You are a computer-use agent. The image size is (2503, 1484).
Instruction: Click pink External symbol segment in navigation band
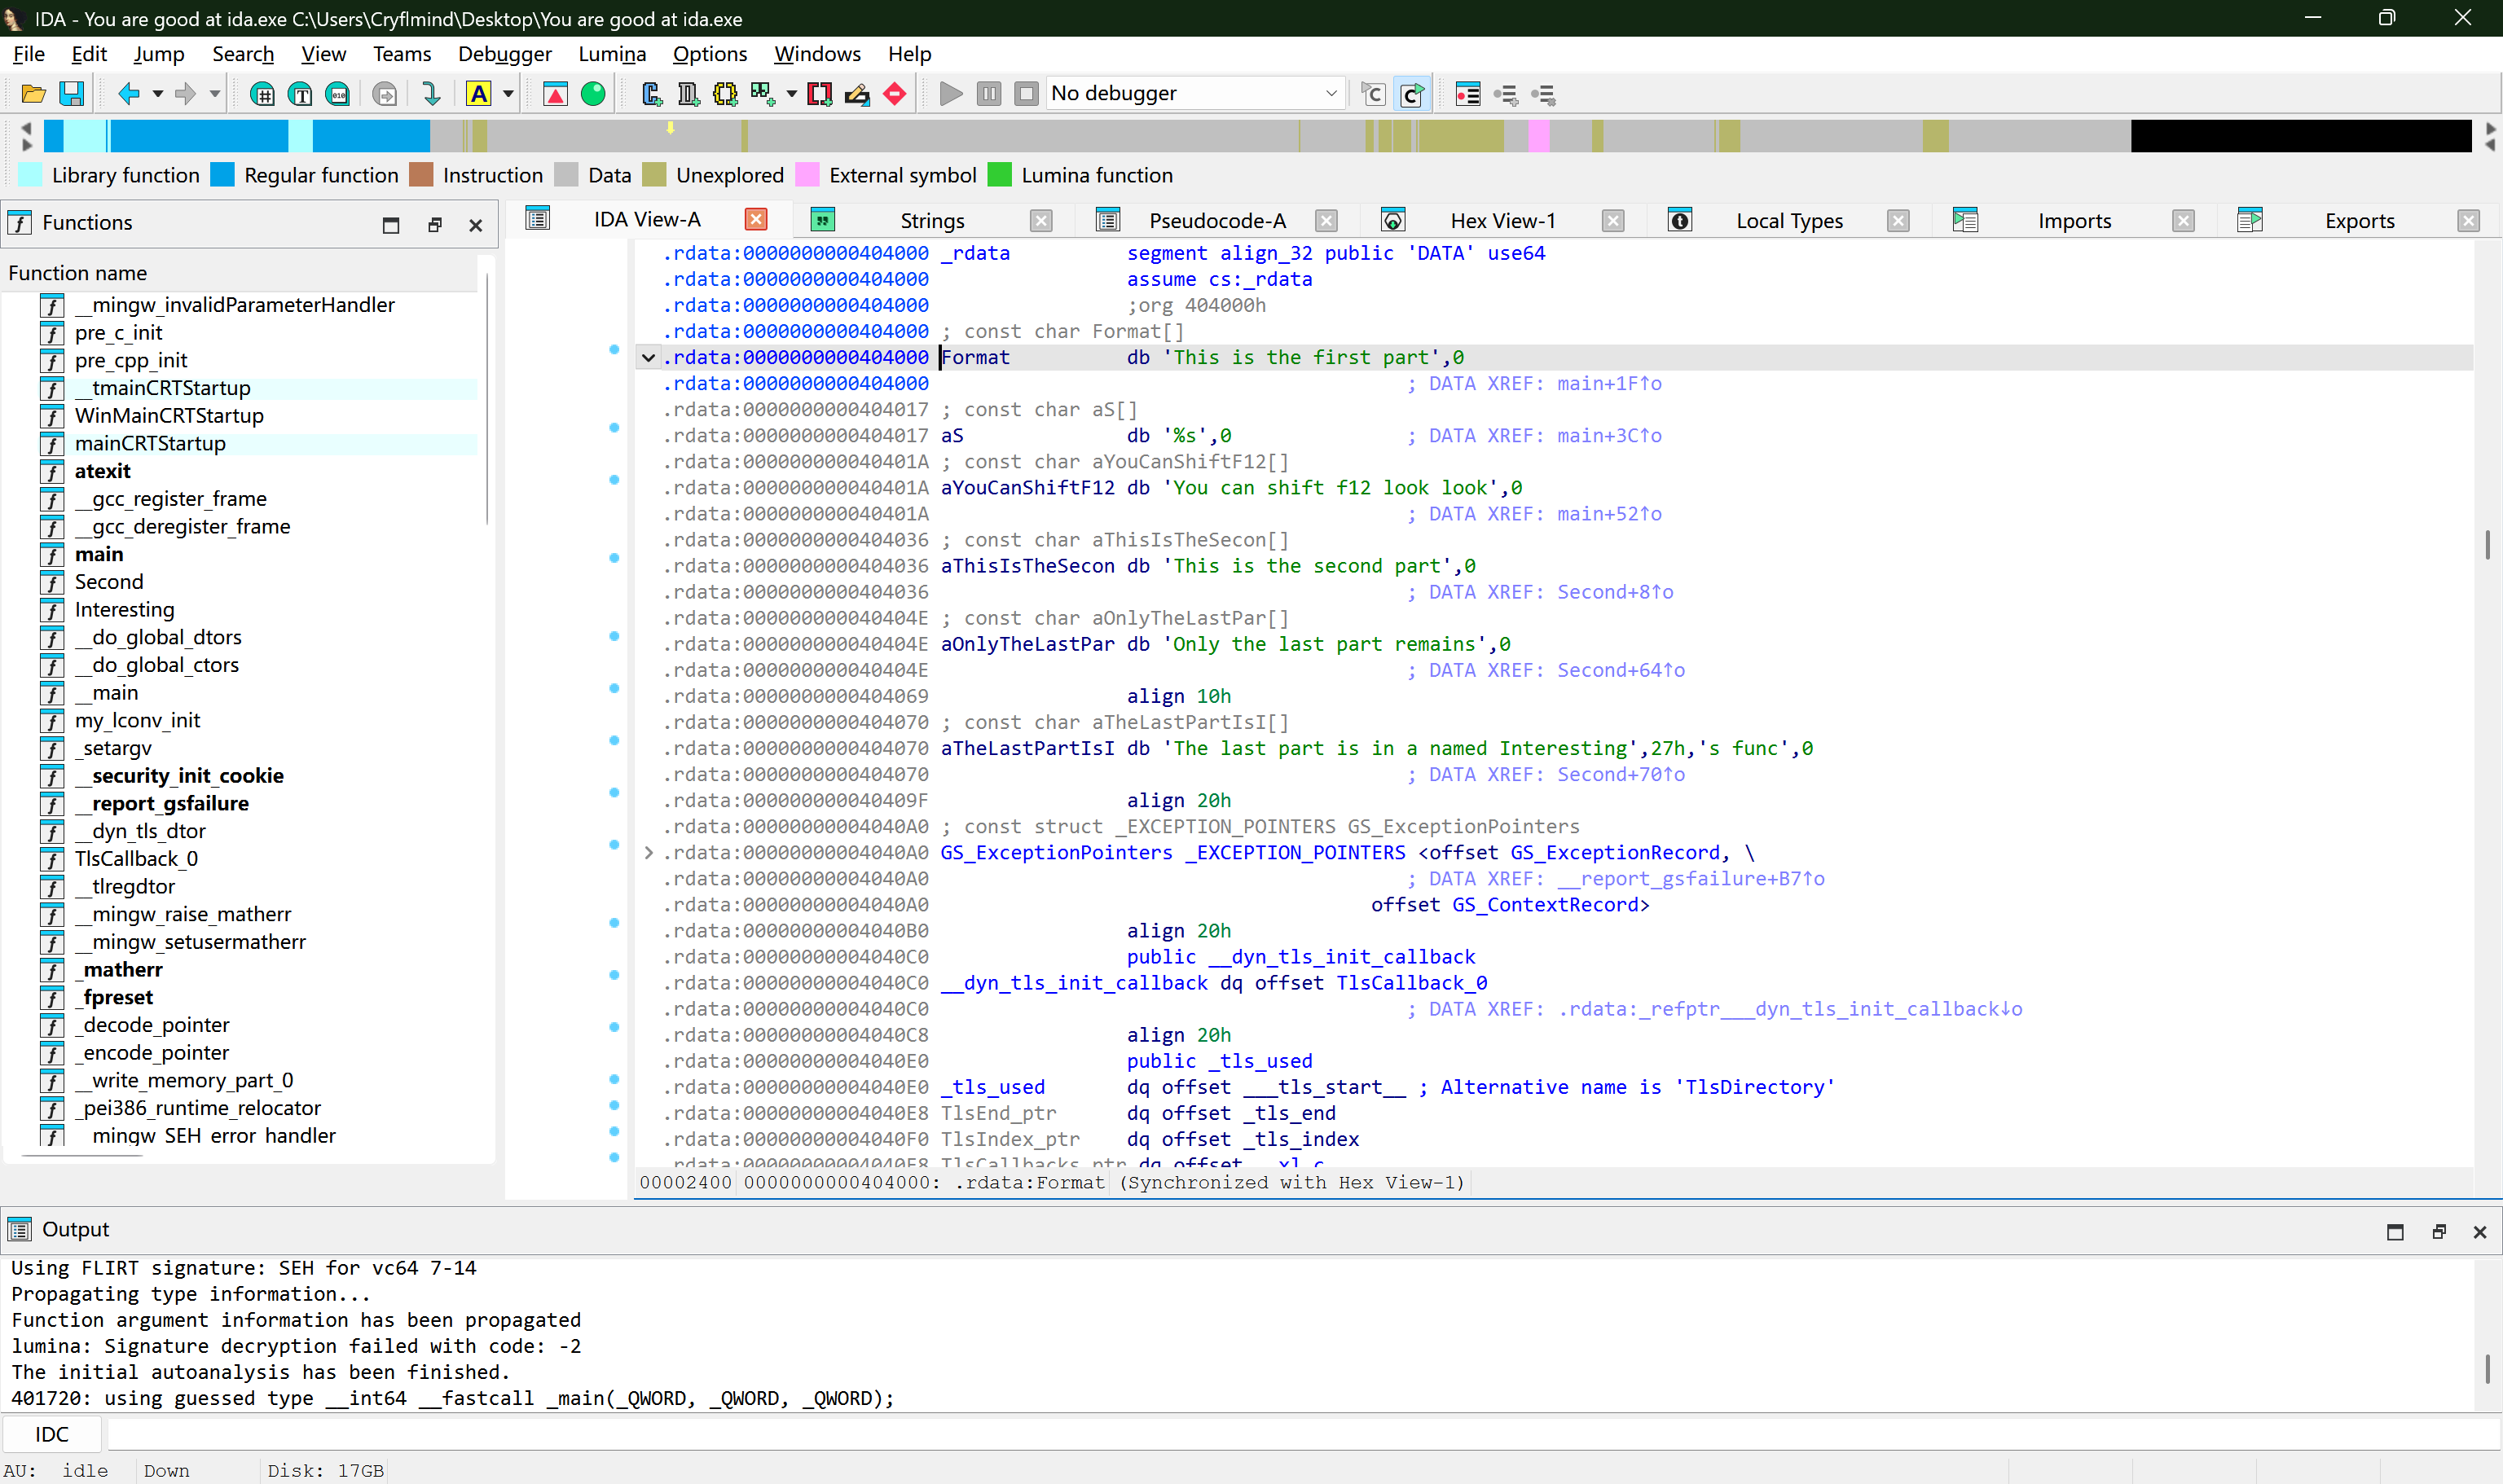click(1537, 135)
